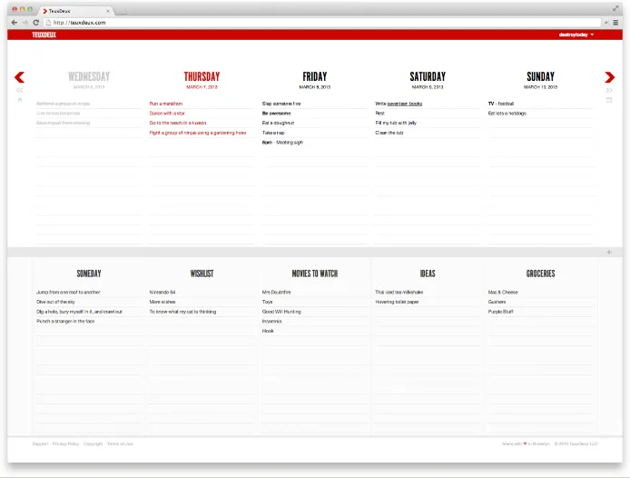The image size is (630, 478).
Task: Close the TeuxDeux browser tab
Action: [108, 11]
